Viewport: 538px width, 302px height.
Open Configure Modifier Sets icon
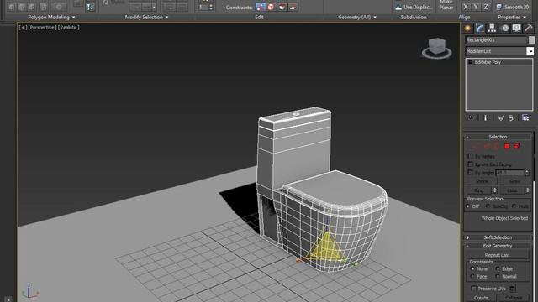[525, 117]
